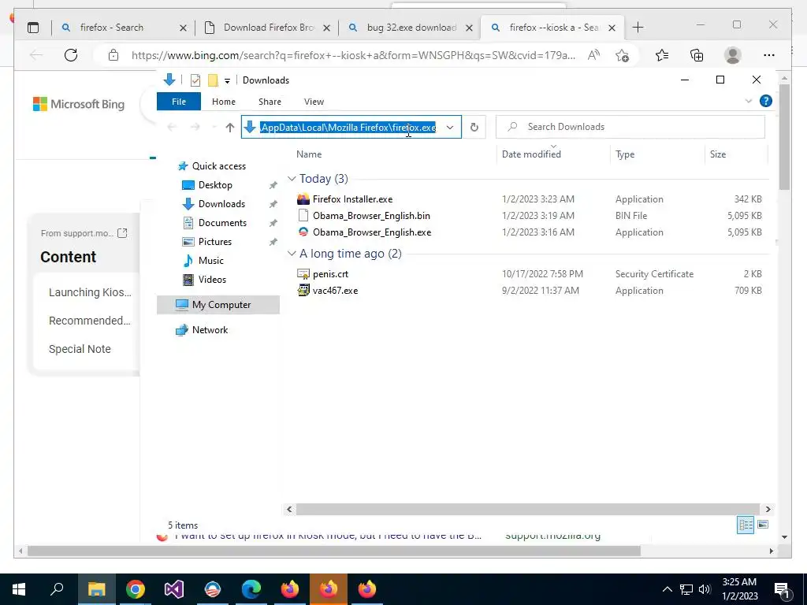Click the Edge URL address bar
807x605 pixels.
[353, 55]
